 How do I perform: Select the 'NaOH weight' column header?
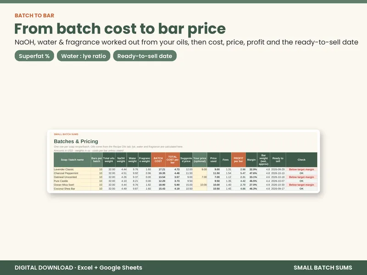tap(121, 159)
